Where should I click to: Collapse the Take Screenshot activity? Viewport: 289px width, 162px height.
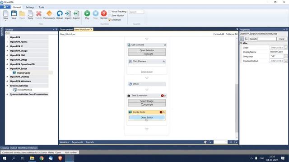[165, 95]
